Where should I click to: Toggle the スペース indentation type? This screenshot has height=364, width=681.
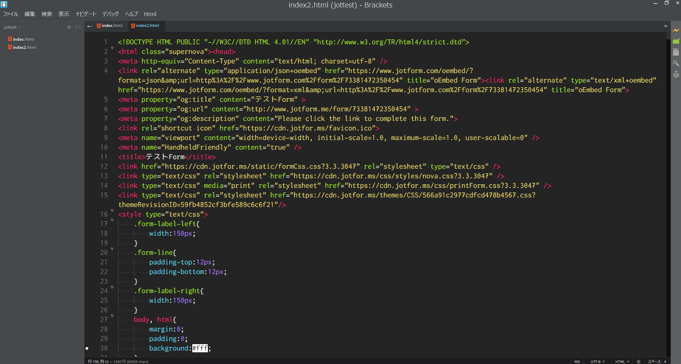tap(655, 362)
